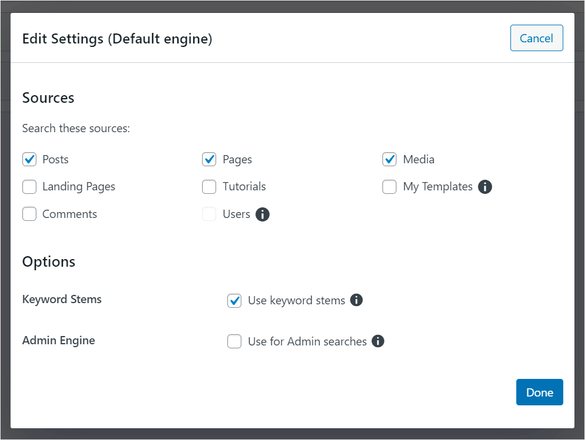Click the info icon beside My Templates

tap(485, 187)
